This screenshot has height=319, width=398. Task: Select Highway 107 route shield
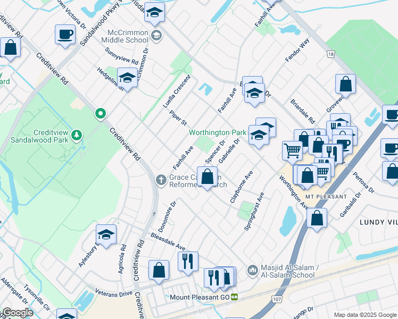(x=277, y=299)
